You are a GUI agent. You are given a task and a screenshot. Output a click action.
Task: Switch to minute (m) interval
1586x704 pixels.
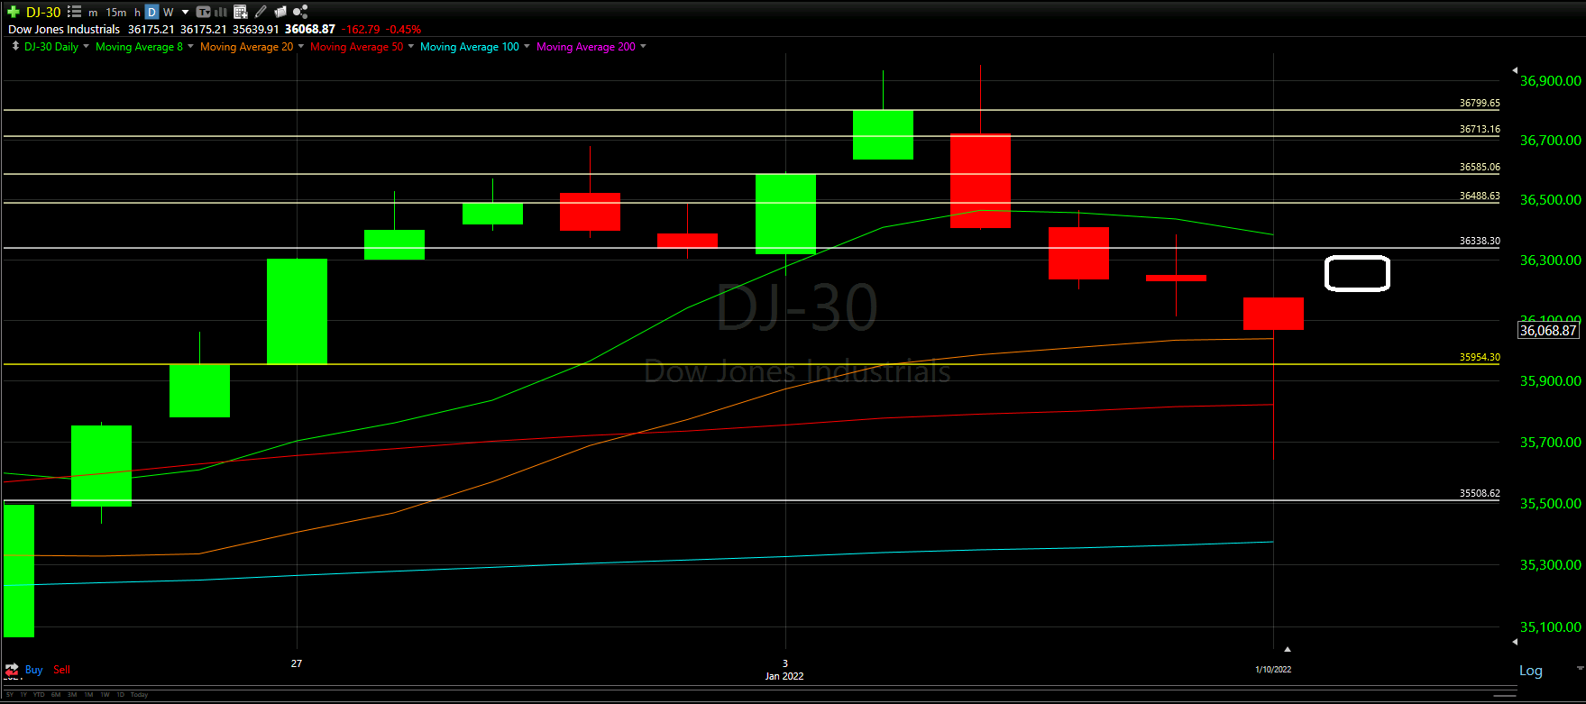[93, 13]
